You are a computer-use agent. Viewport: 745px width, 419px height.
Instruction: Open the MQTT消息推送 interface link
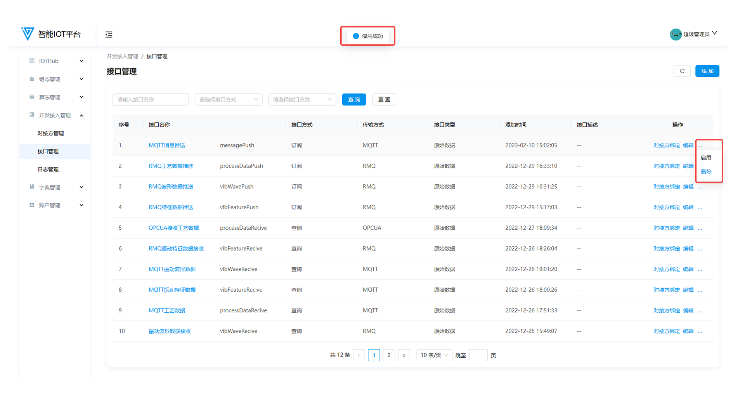[x=167, y=145]
